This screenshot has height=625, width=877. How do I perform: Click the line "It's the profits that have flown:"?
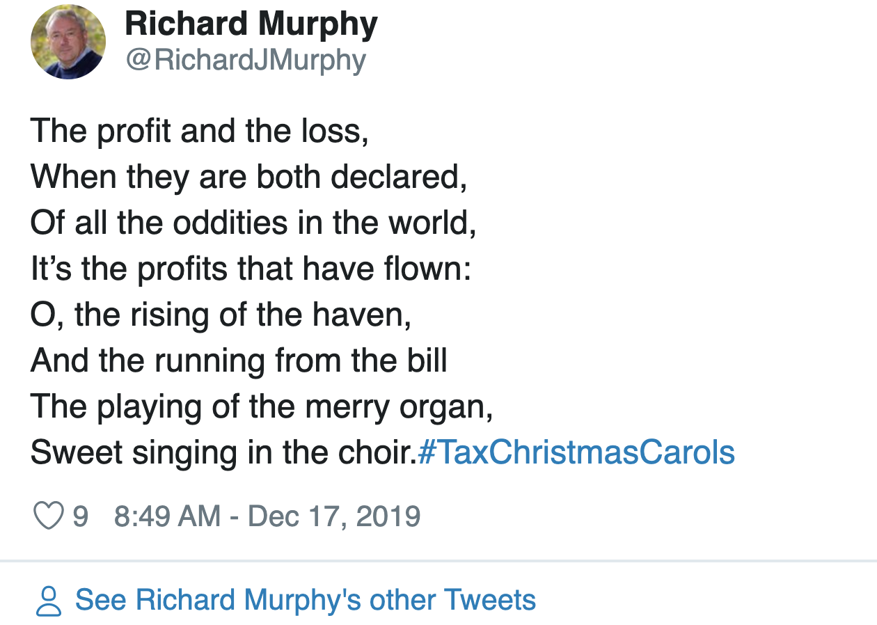point(251,269)
